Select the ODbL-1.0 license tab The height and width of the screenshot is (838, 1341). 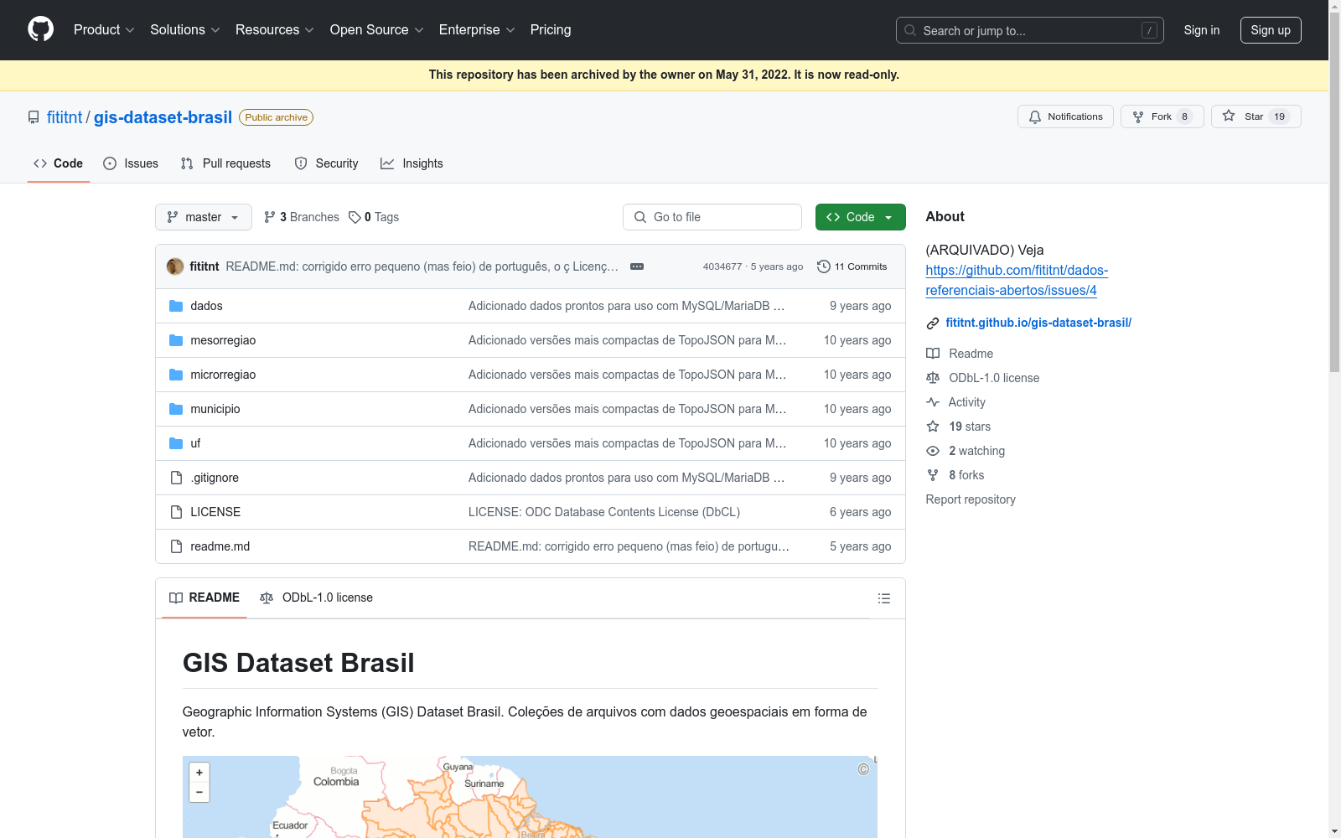pyautogui.click(x=317, y=597)
